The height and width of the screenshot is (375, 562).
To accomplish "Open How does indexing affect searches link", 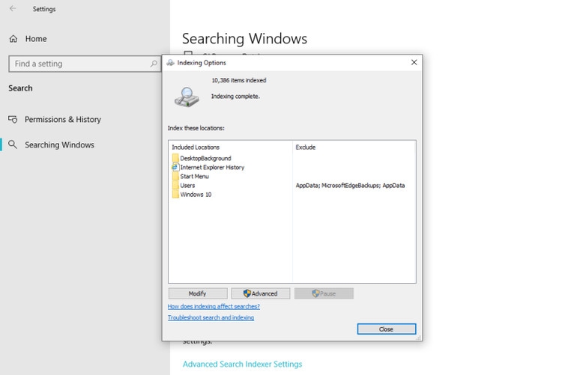I will tap(214, 307).
